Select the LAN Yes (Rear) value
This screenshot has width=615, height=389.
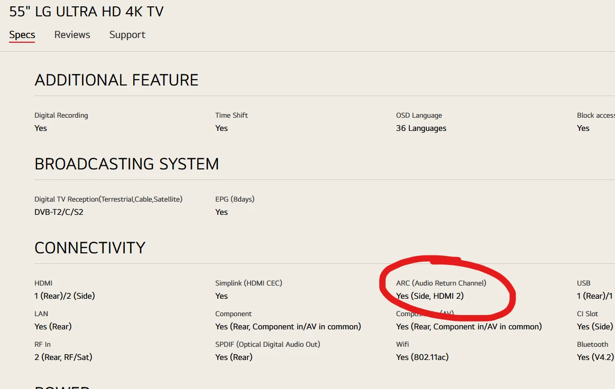[x=53, y=326]
